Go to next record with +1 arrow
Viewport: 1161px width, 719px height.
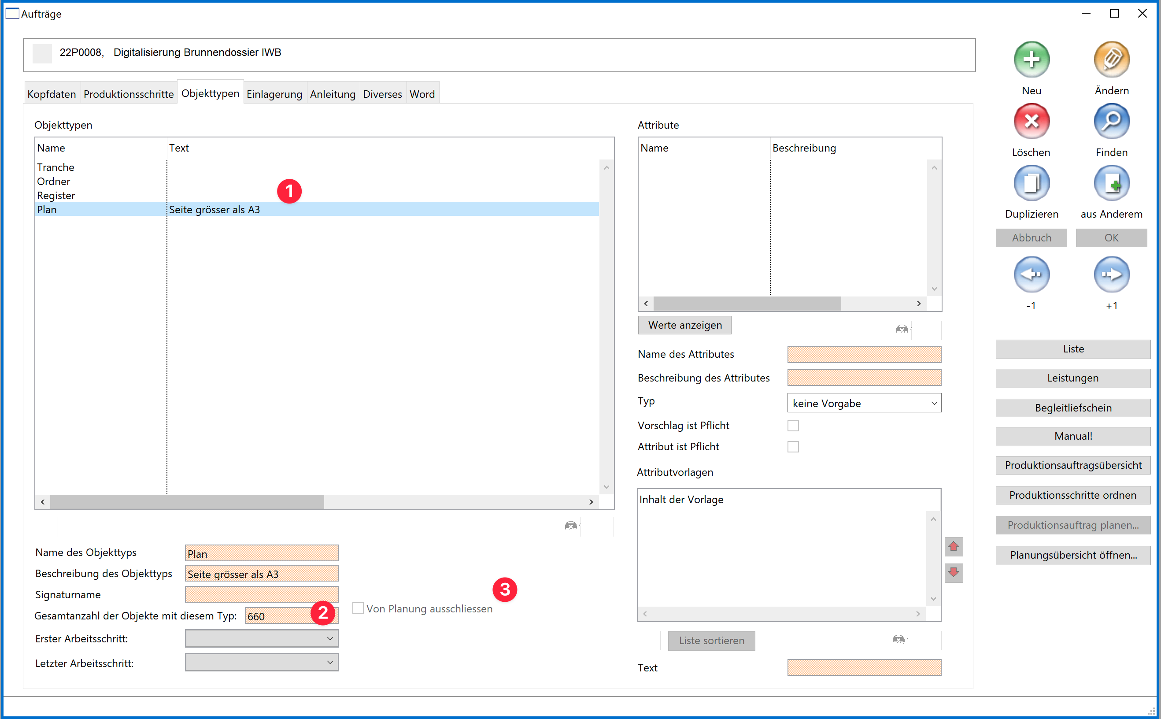tap(1111, 274)
